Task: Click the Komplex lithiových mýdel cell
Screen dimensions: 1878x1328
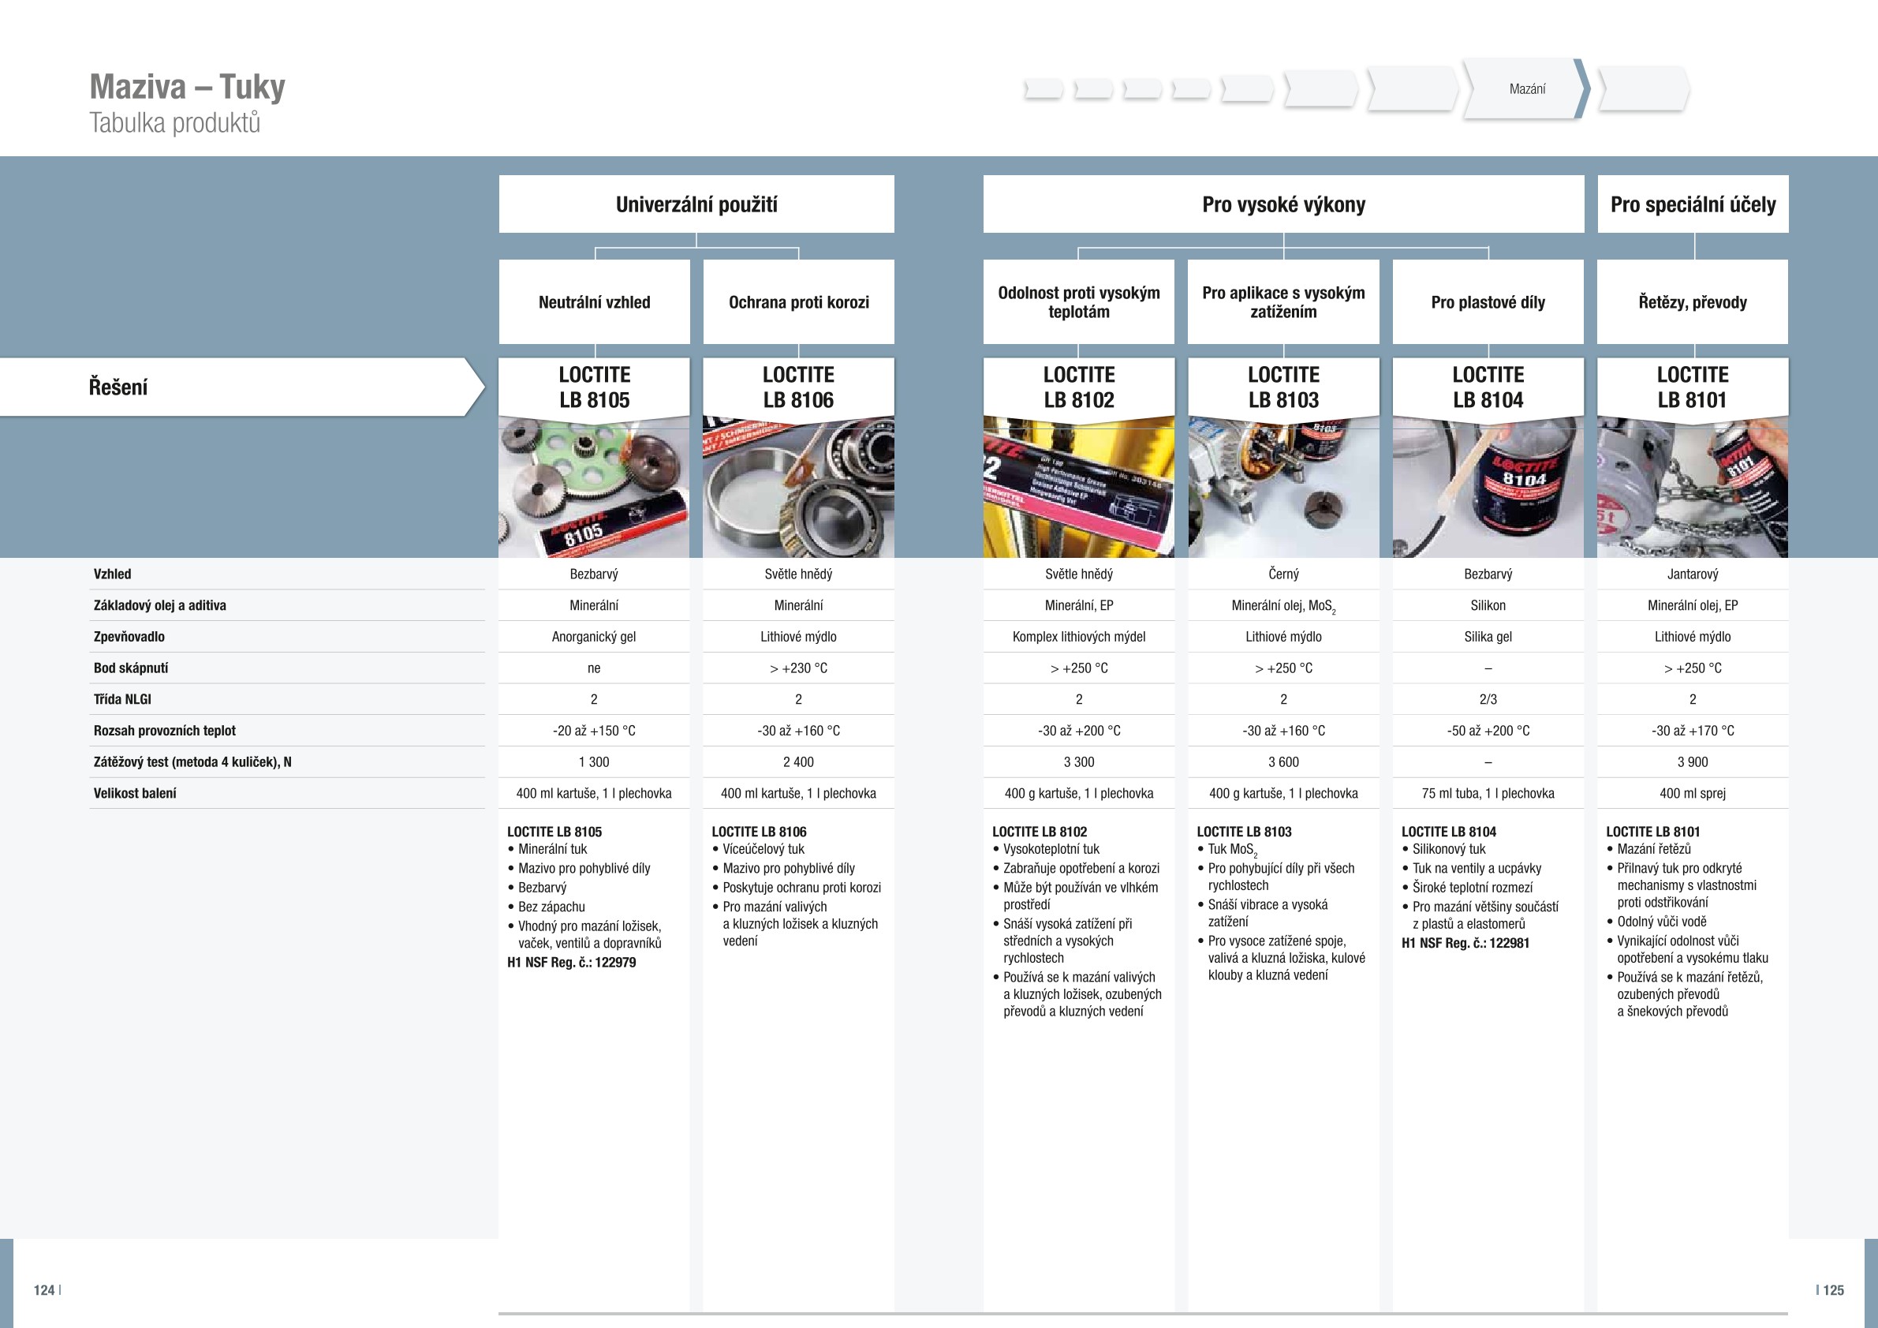Action: click(1079, 637)
